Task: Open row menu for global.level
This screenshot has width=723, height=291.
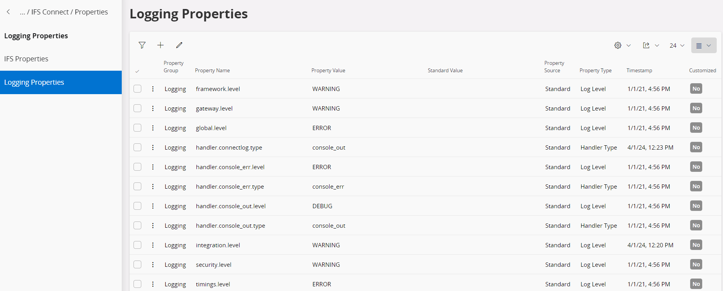Action: pos(153,128)
